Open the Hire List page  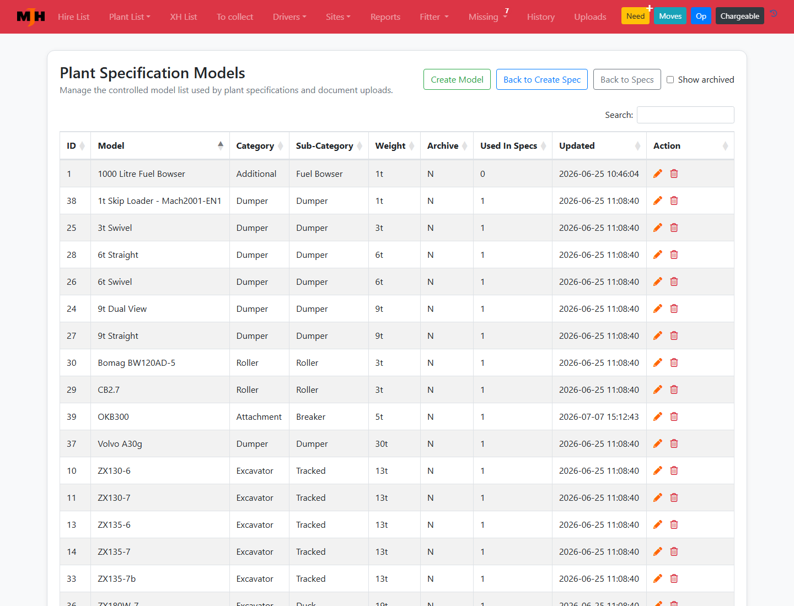(73, 17)
